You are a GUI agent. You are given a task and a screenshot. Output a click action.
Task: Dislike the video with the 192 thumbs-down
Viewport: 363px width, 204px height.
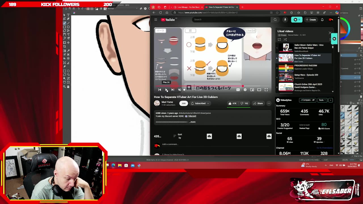click(244, 103)
